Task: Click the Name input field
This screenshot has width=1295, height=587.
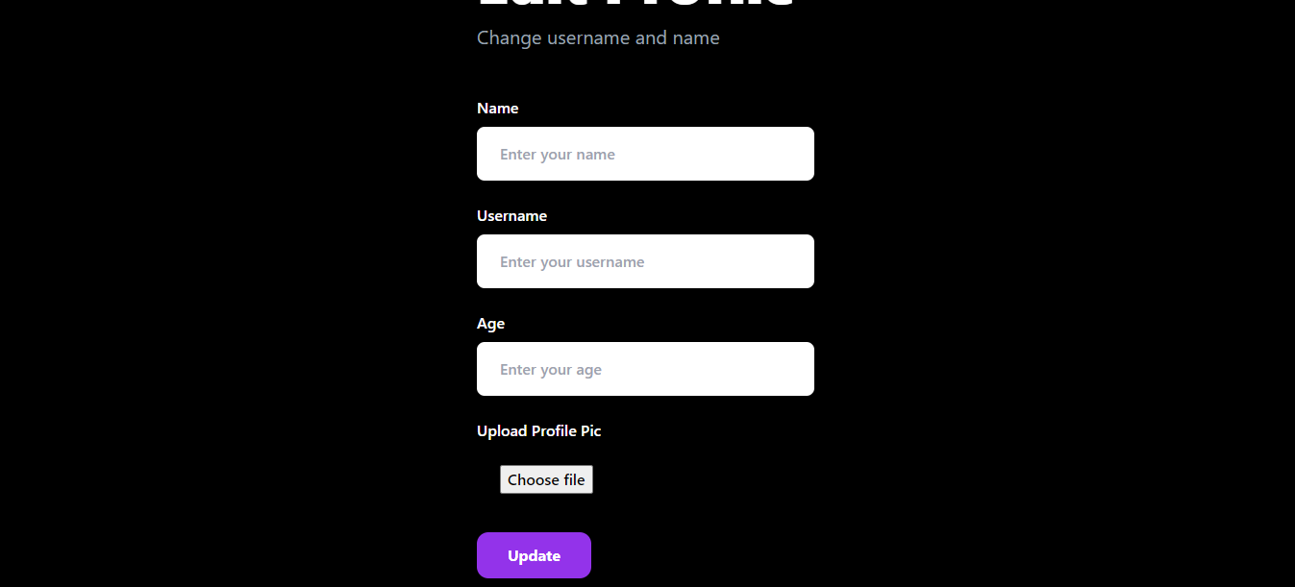Action: pyautogui.click(x=645, y=154)
